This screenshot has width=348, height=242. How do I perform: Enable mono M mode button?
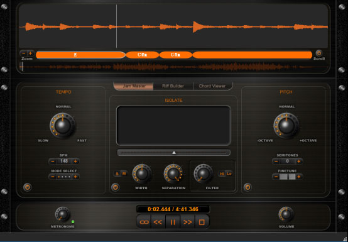124,173
